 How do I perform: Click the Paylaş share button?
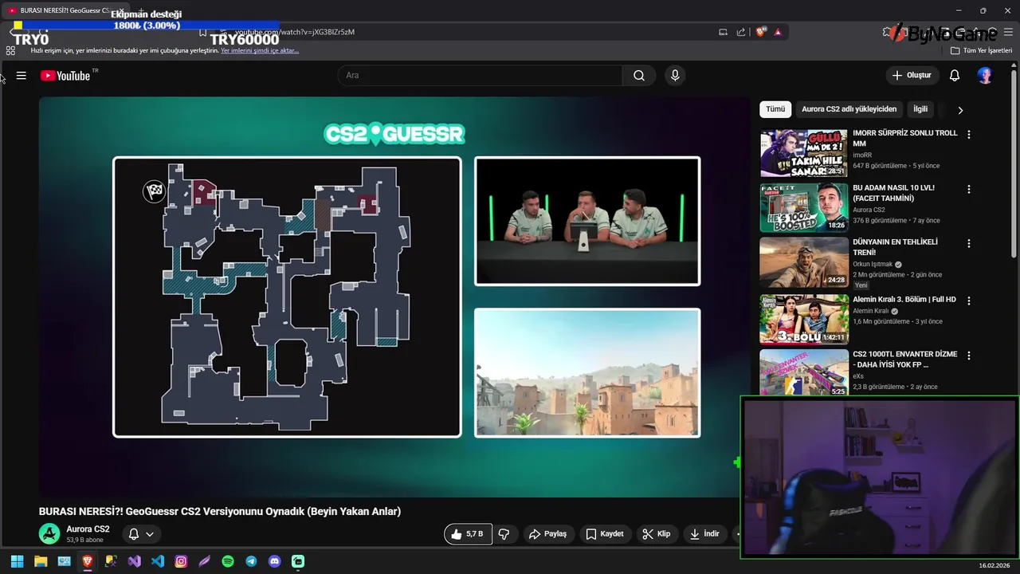point(547,534)
